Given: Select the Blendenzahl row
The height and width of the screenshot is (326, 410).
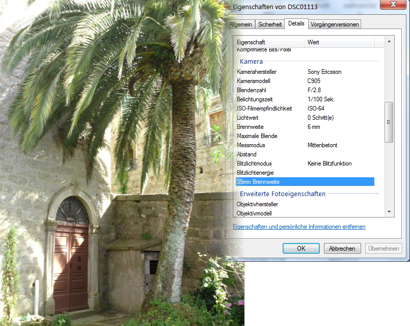Looking at the screenshot, I should (305, 90).
